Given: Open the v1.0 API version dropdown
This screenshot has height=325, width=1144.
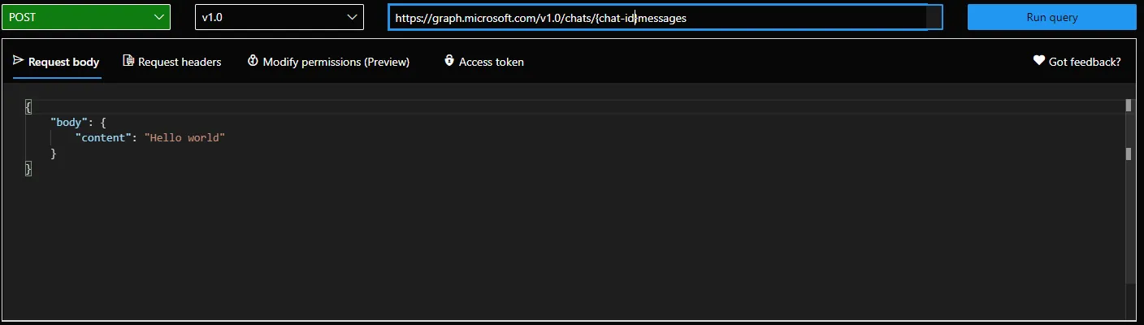Looking at the screenshot, I should pyautogui.click(x=279, y=17).
